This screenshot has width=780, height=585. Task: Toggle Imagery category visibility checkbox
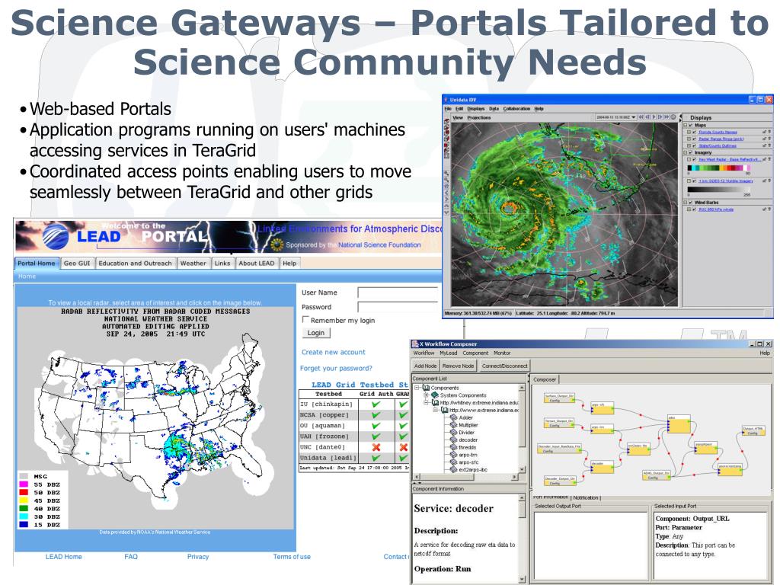point(691,152)
